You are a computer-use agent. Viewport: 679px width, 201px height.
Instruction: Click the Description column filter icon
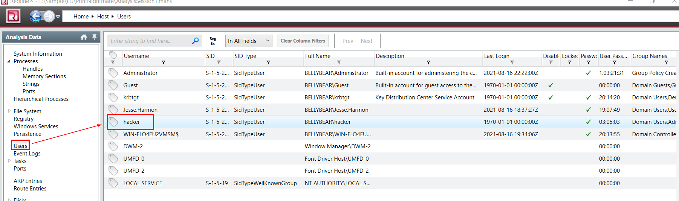point(428,62)
